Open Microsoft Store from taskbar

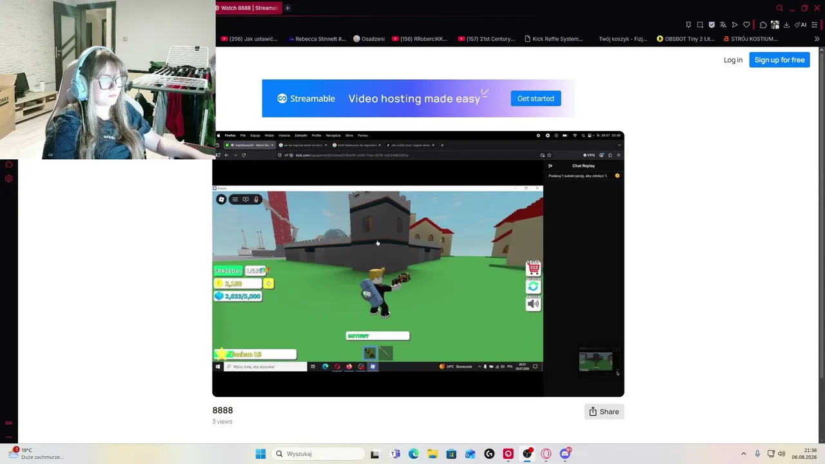[451, 454]
